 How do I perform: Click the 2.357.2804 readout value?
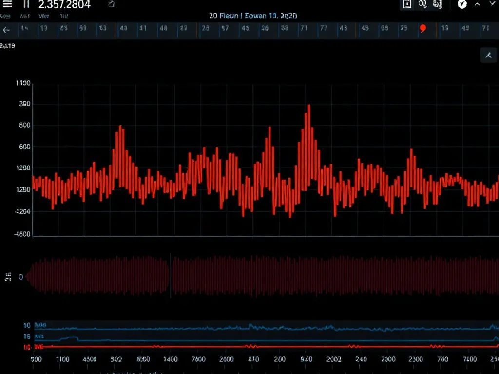(x=64, y=4)
